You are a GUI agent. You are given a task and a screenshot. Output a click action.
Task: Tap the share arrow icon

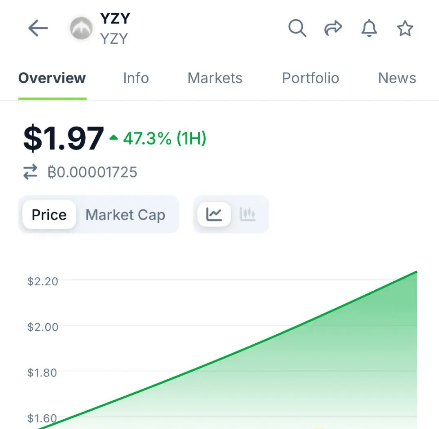click(x=333, y=28)
